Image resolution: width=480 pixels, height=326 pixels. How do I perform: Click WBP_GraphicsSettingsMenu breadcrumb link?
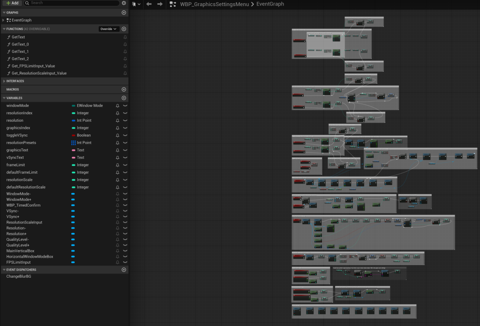tap(214, 4)
